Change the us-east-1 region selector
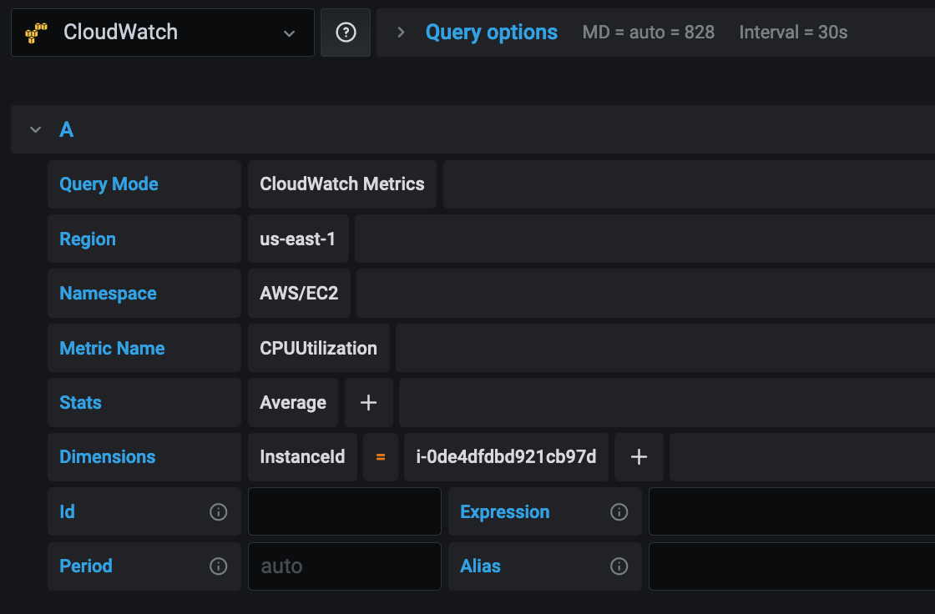Image resolution: width=935 pixels, height=614 pixels. point(298,239)
